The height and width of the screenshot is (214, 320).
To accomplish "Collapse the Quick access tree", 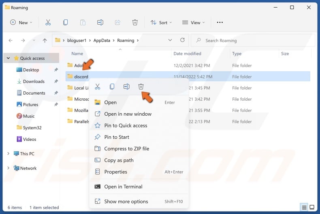I will [x=8, y=58].
